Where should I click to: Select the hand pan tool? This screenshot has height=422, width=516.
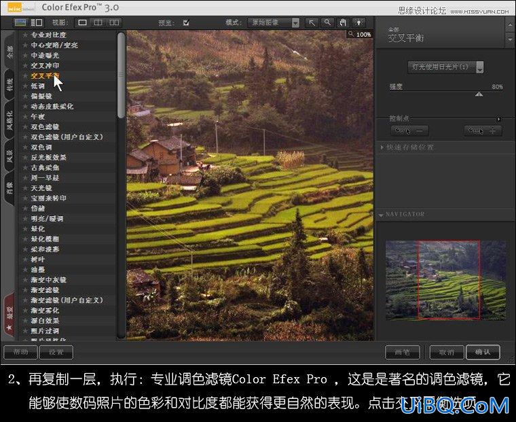coord(343,22)
